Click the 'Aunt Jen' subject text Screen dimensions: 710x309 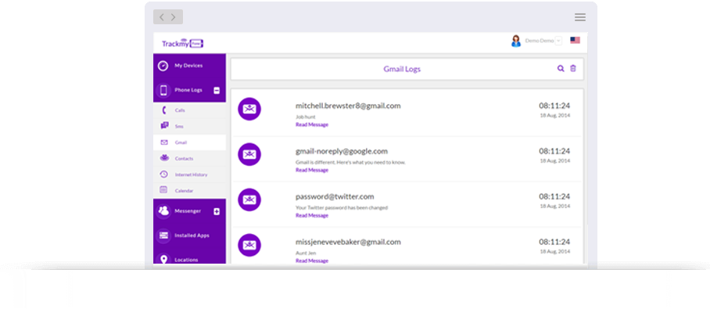(x=306, y=253)
